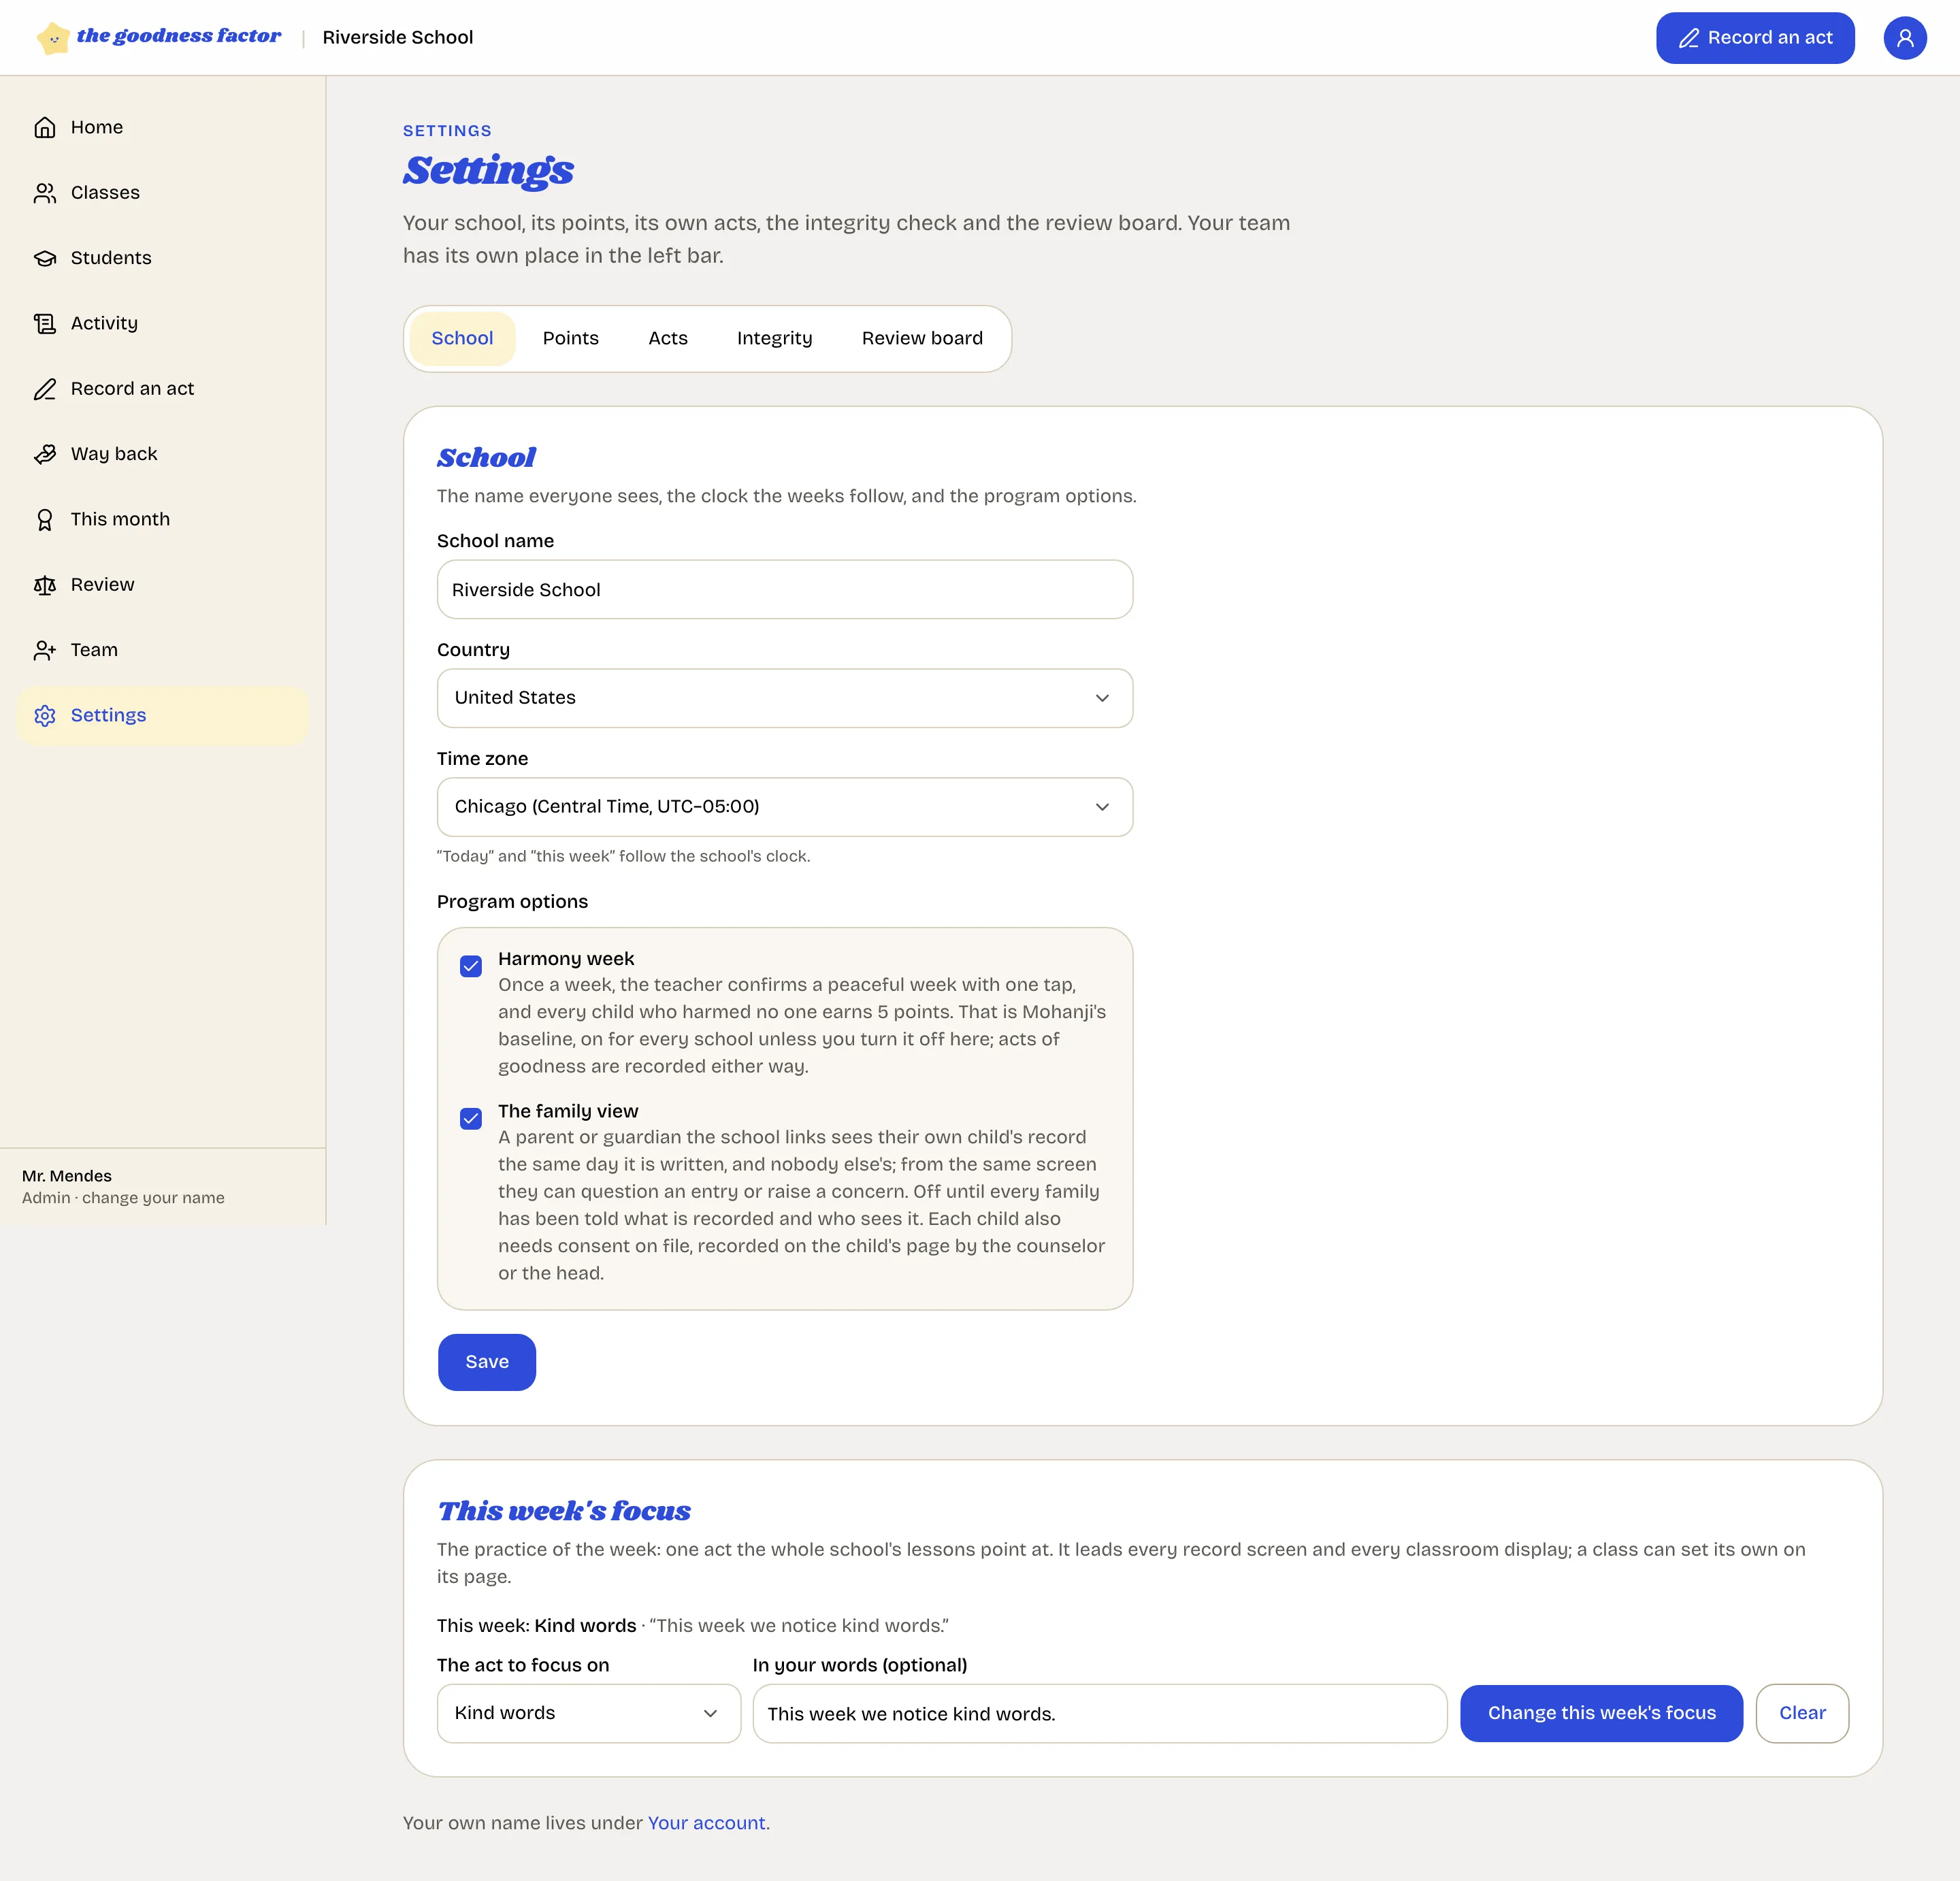This screenshot has width=1960, height=1881.
Task: Click the Save button
Action: [487, 1362]
